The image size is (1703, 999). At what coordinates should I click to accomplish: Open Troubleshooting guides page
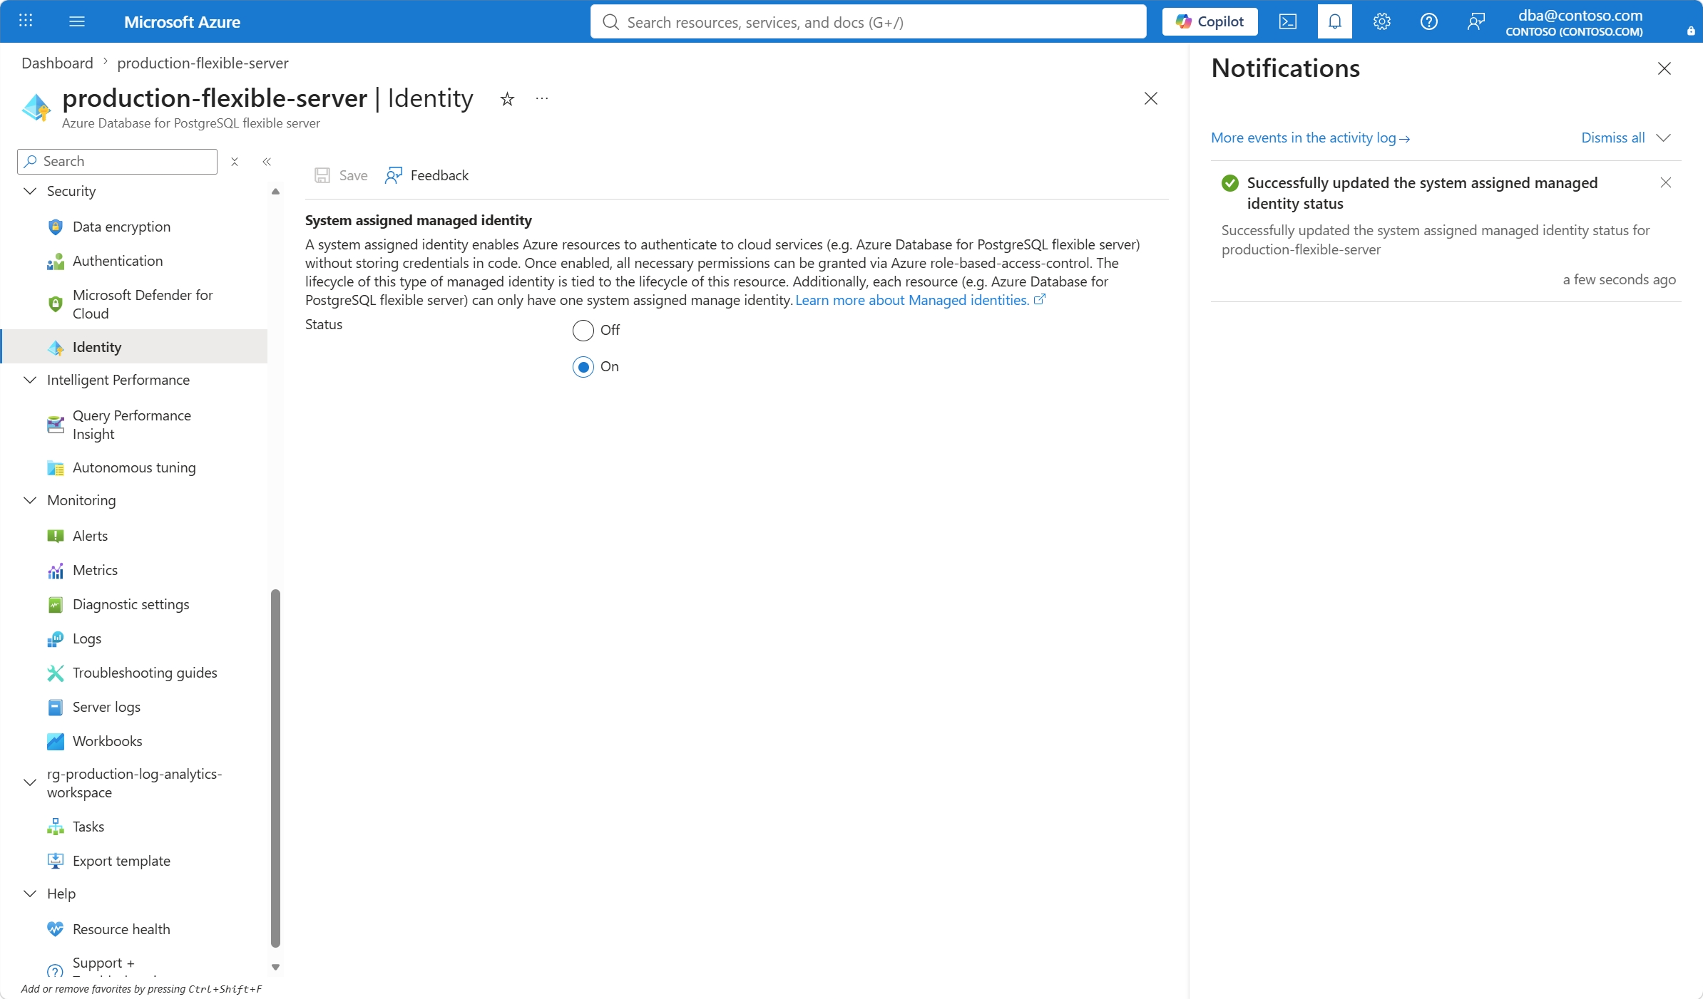145,673
